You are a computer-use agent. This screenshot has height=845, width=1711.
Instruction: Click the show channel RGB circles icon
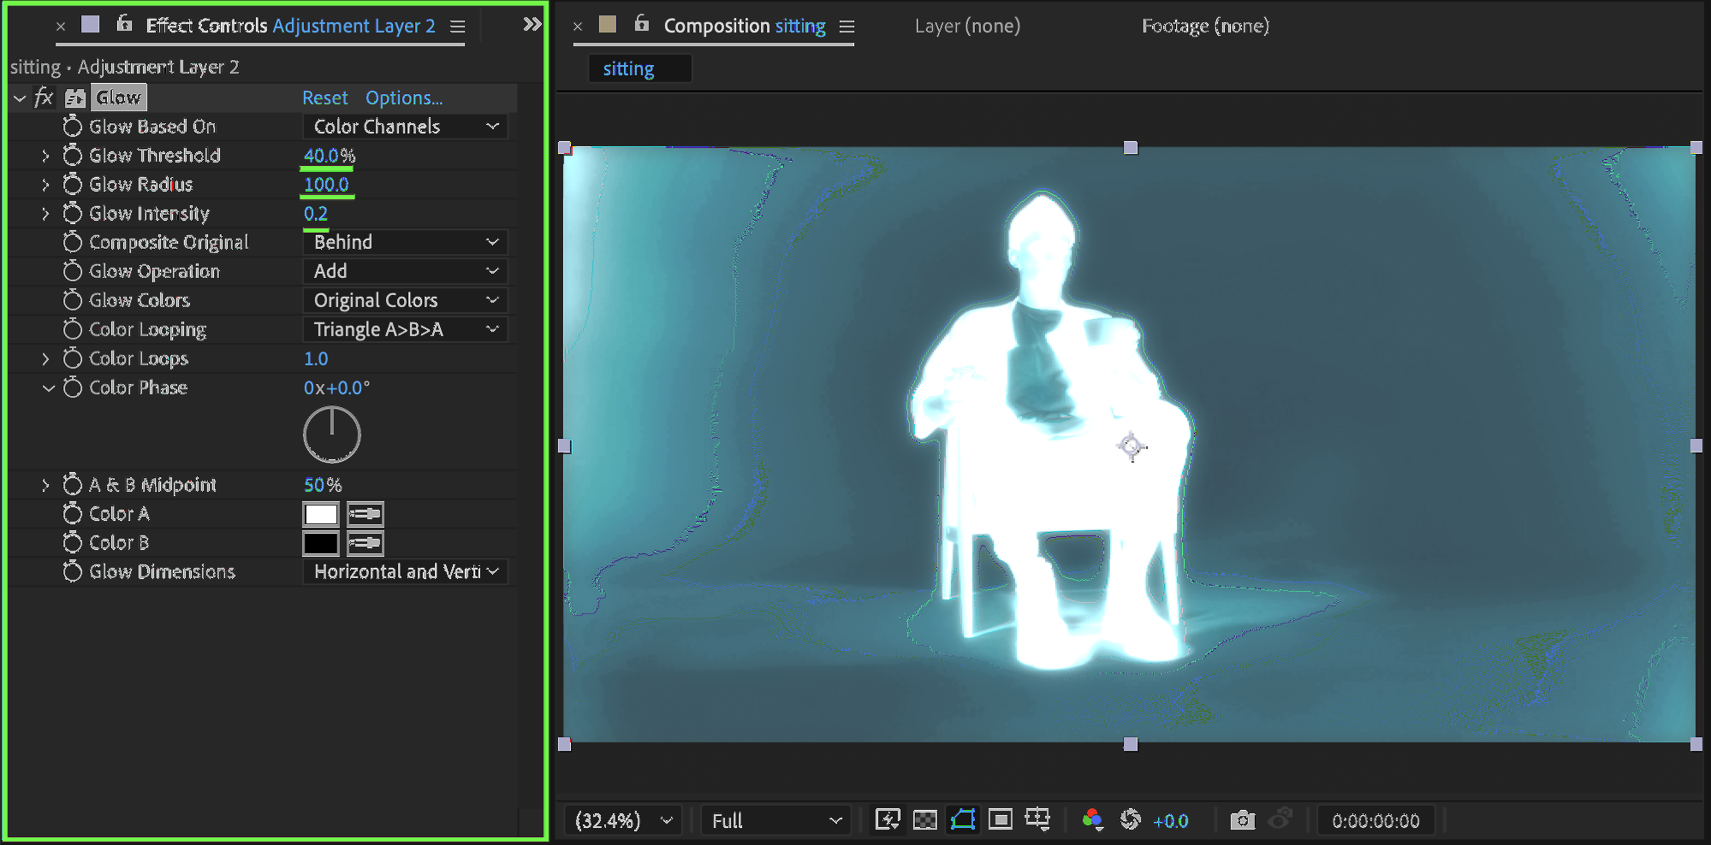point(1092,820)
